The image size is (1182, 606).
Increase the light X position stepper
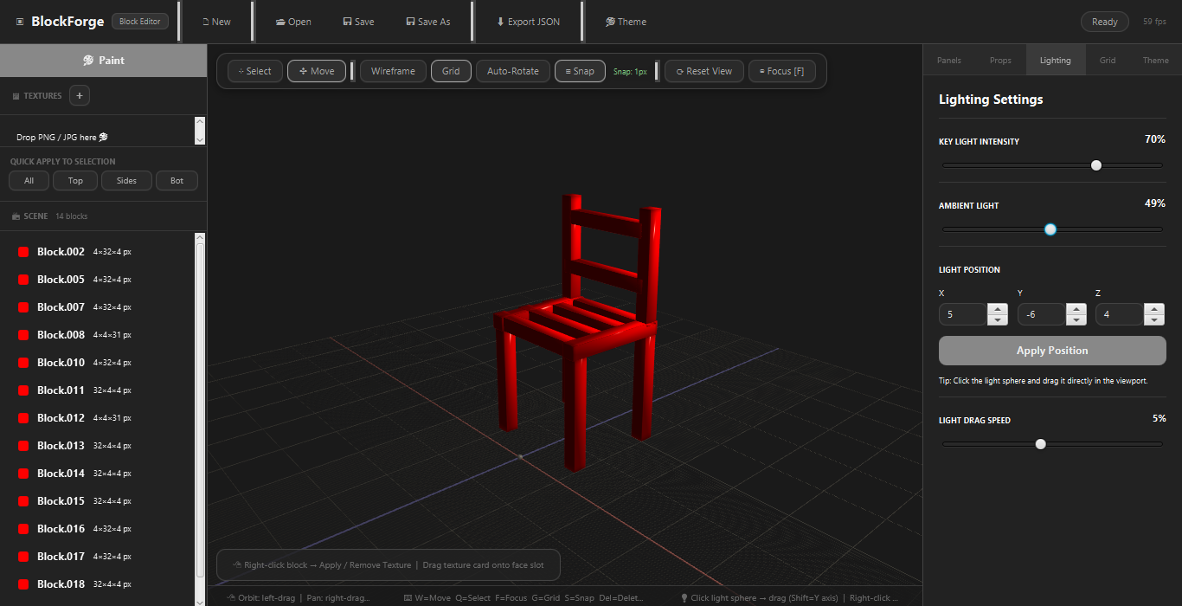coord(998,309)
